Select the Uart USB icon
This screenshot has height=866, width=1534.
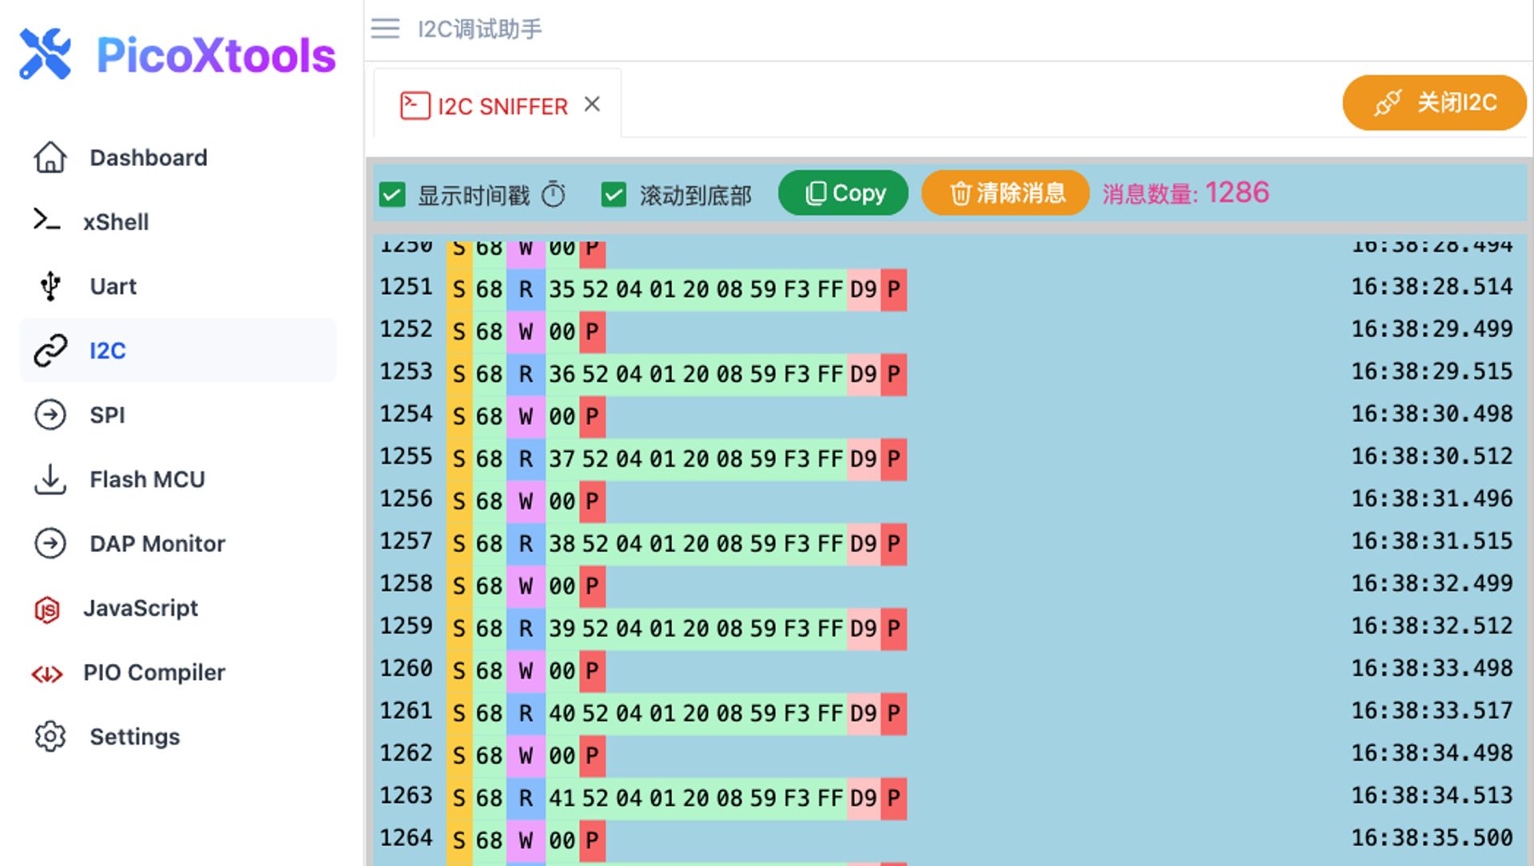point(50,286)
